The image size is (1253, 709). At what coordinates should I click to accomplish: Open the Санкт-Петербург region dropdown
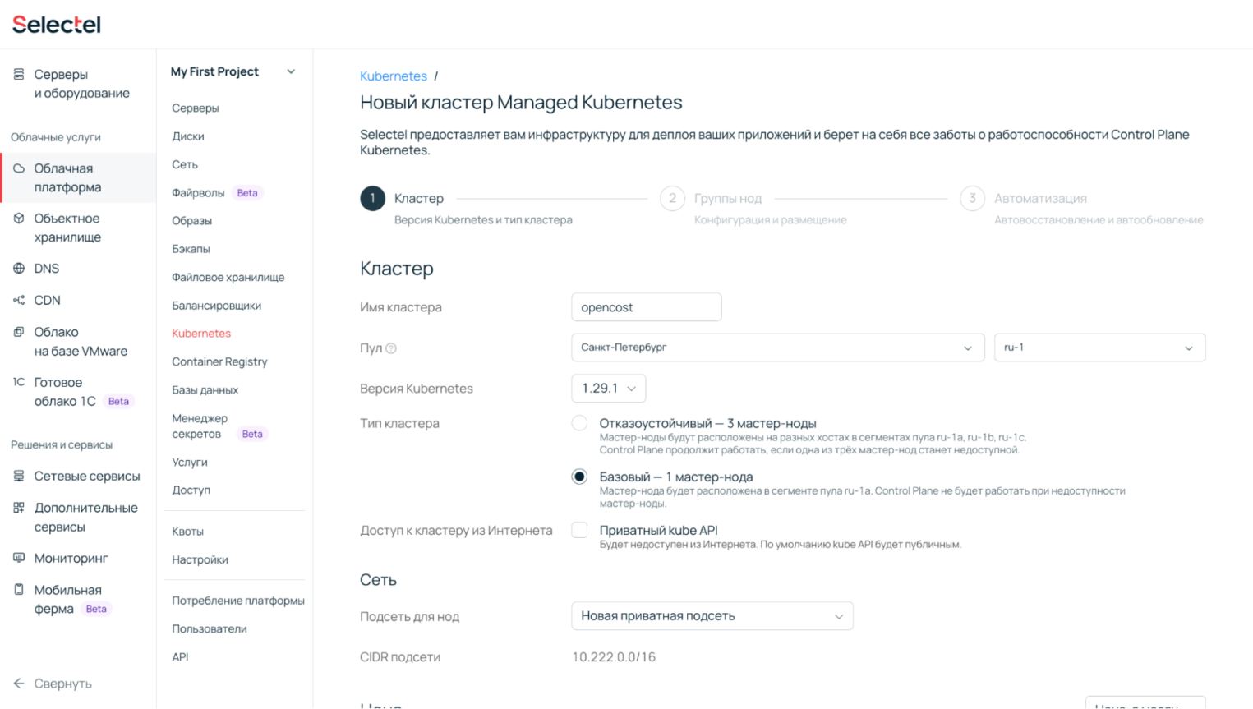[x=777, y=348]
